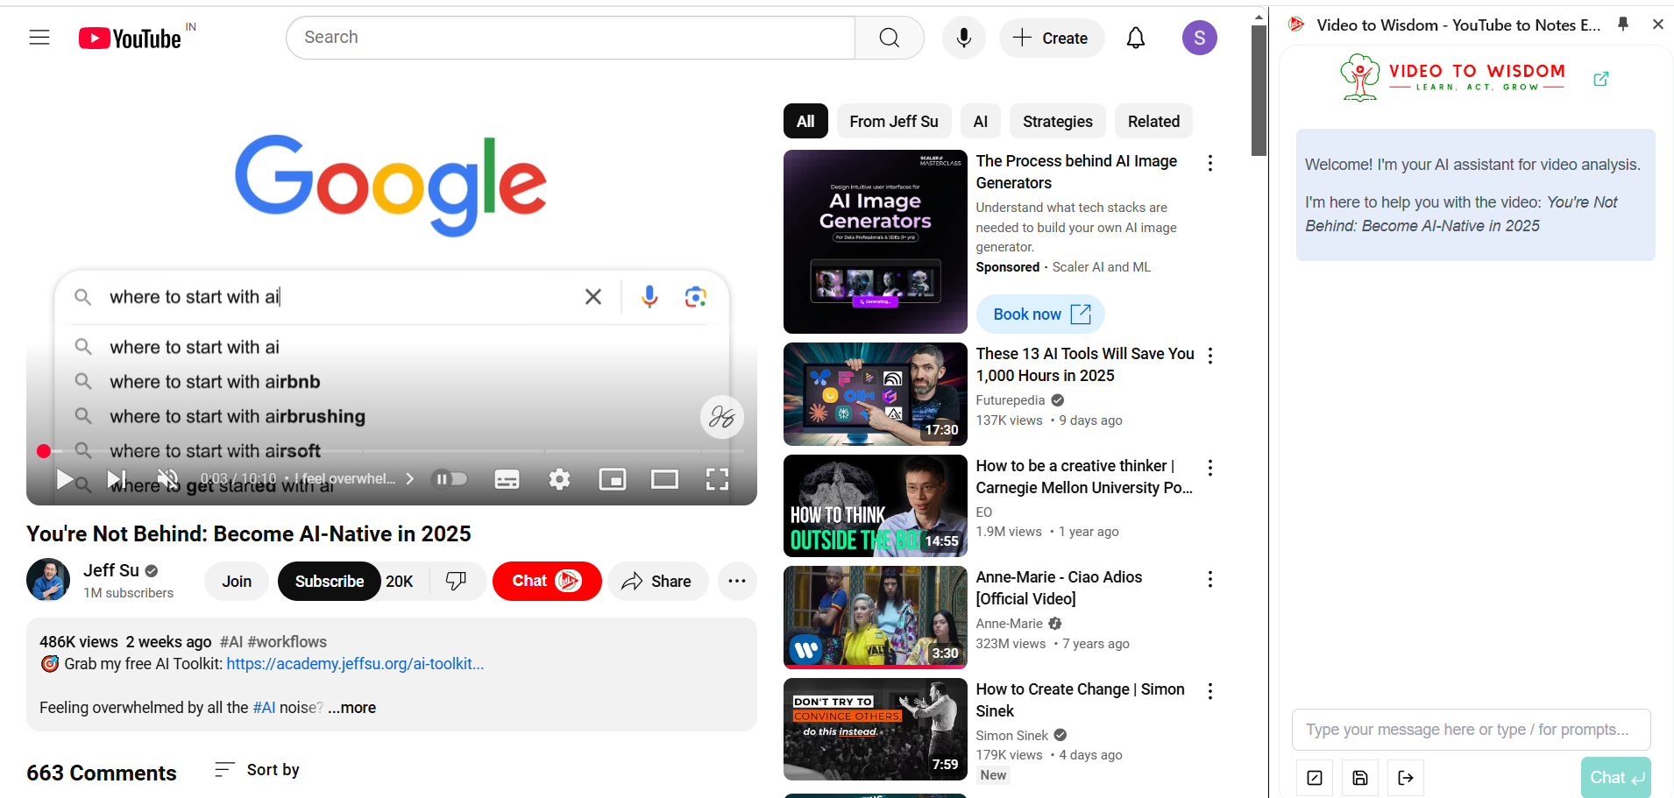The width and height of the screenshot is (1674, 798).
Task: Unmute the video player
Action: click(x=167, y=479)
